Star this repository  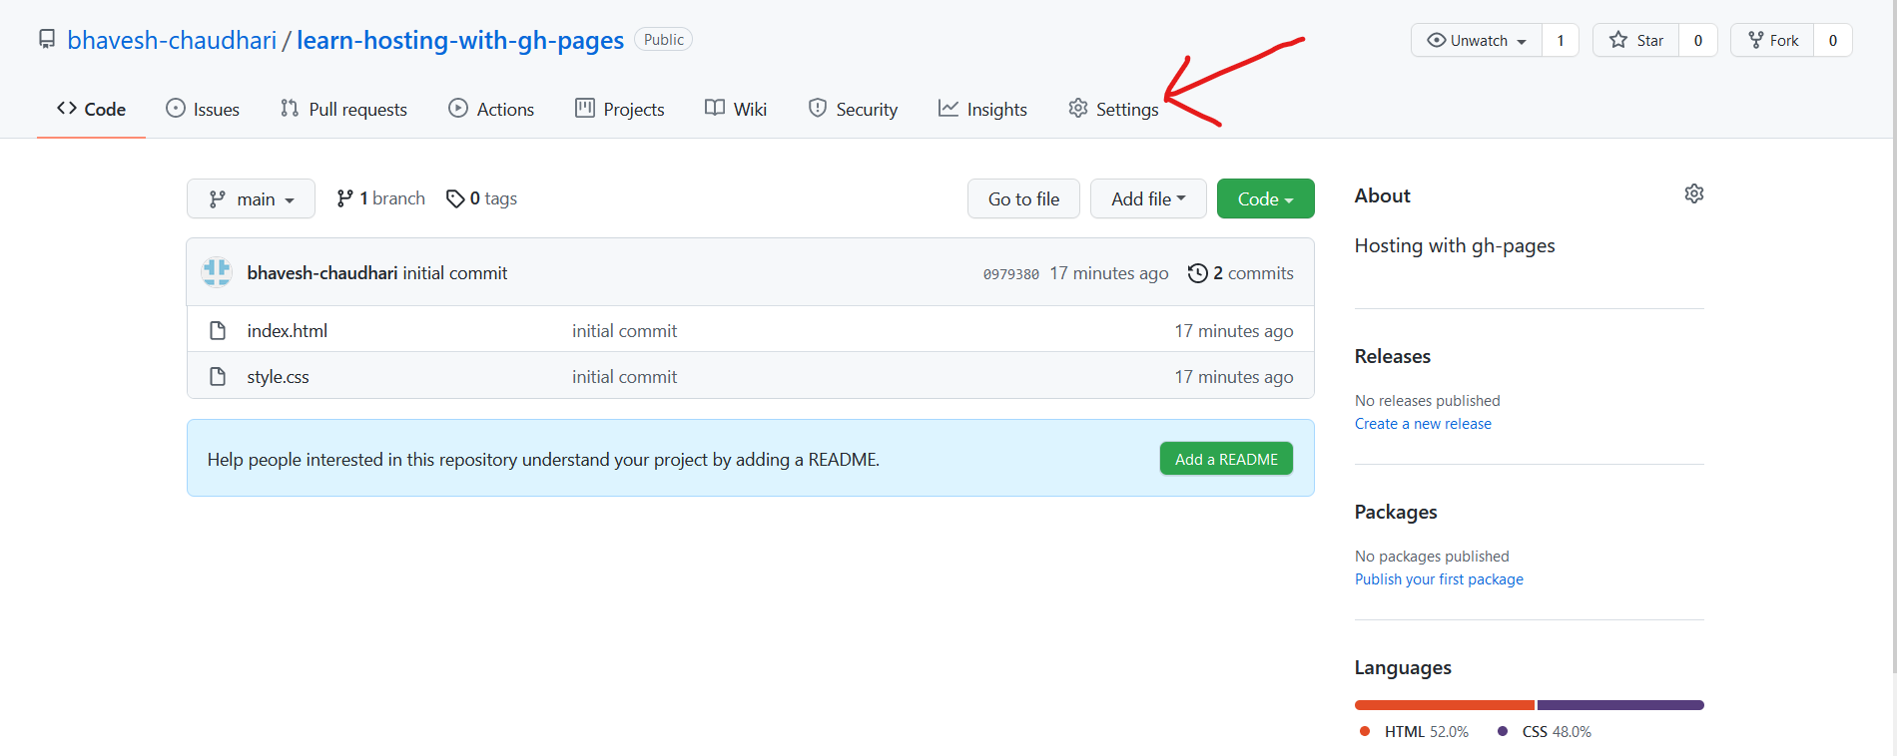1636,41
